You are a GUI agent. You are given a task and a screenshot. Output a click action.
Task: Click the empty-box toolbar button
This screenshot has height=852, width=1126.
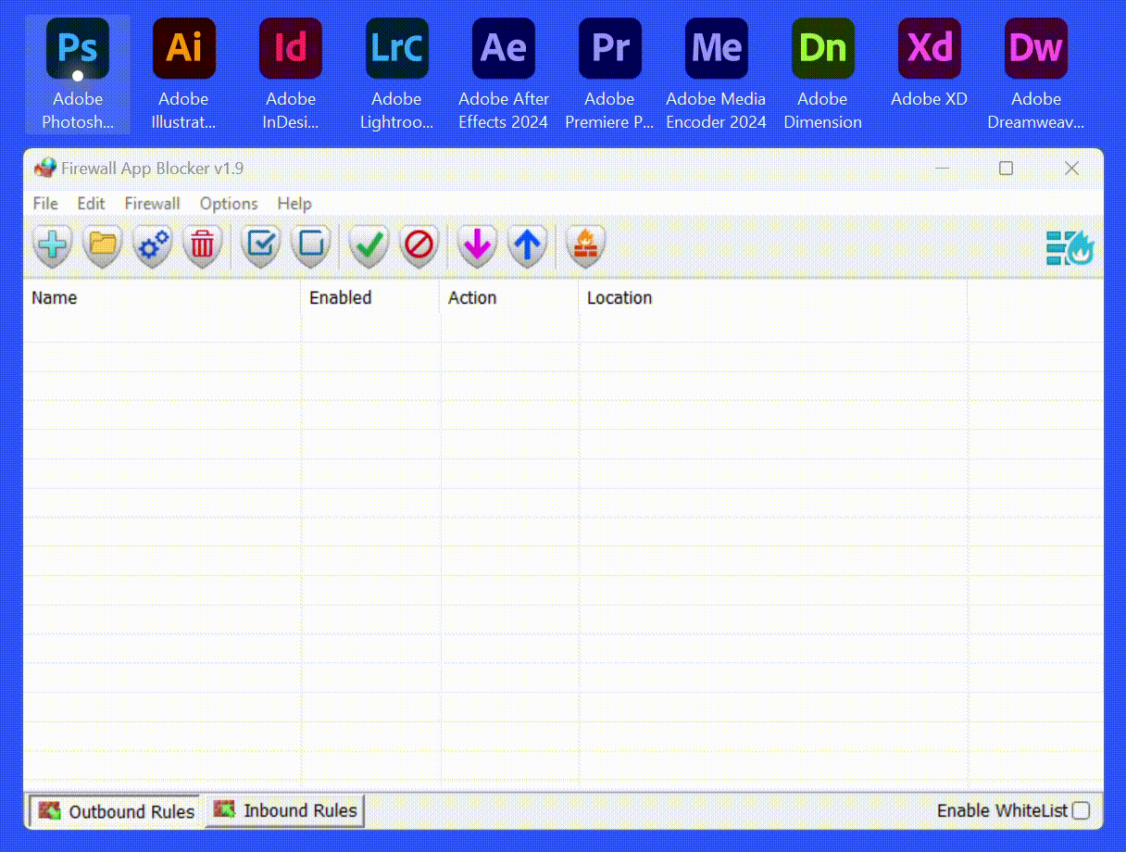pyautogui.click(x=311, y=246)
